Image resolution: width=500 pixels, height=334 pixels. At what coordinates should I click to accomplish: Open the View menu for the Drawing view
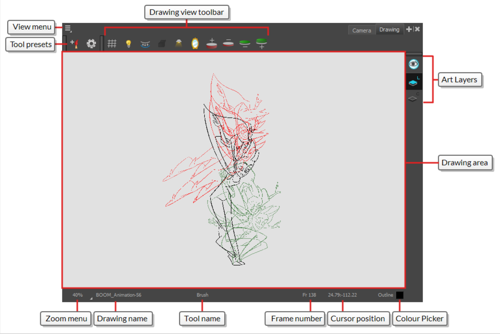[68, 28]
